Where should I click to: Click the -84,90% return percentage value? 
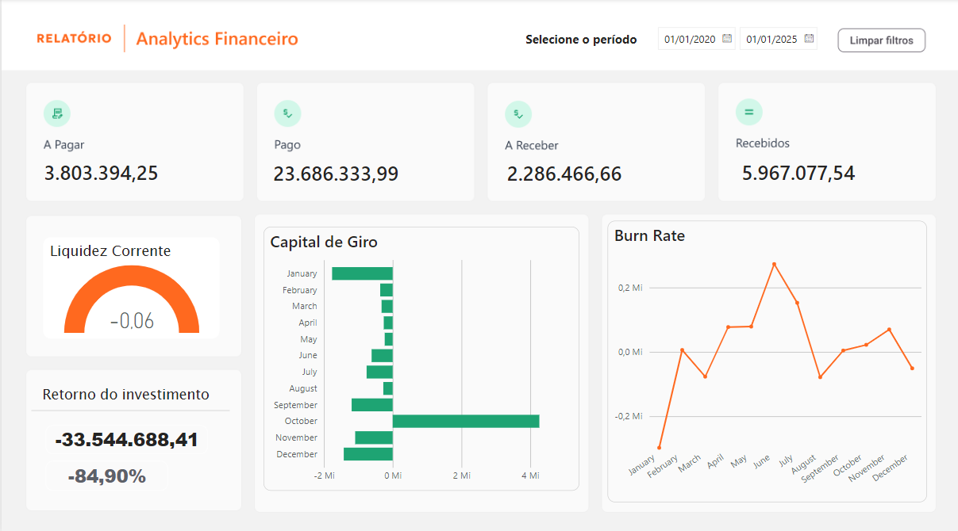click(107, 476)
